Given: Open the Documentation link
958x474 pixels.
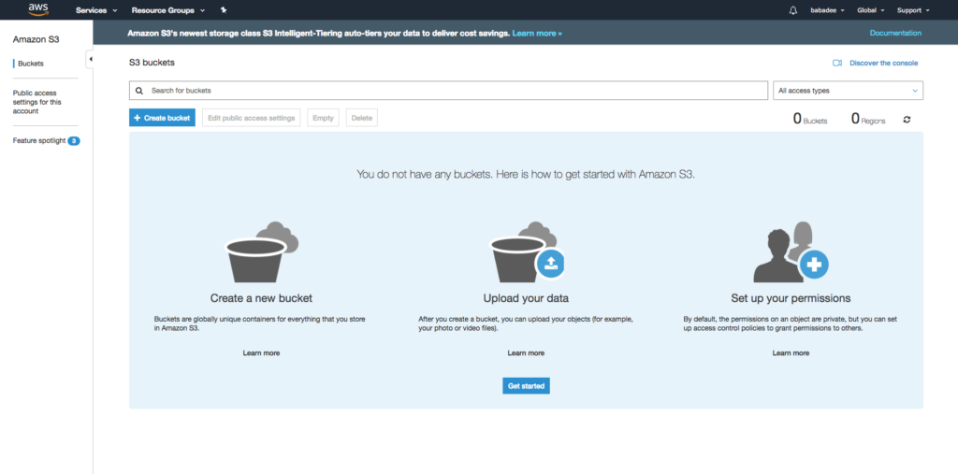Looking at the screenshot, I should click(895, 33).
